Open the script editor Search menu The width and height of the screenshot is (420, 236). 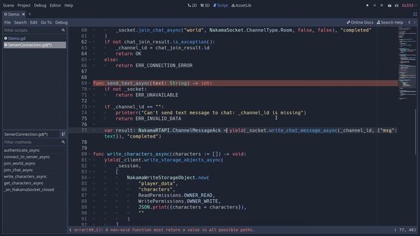(x=20, y=22)
